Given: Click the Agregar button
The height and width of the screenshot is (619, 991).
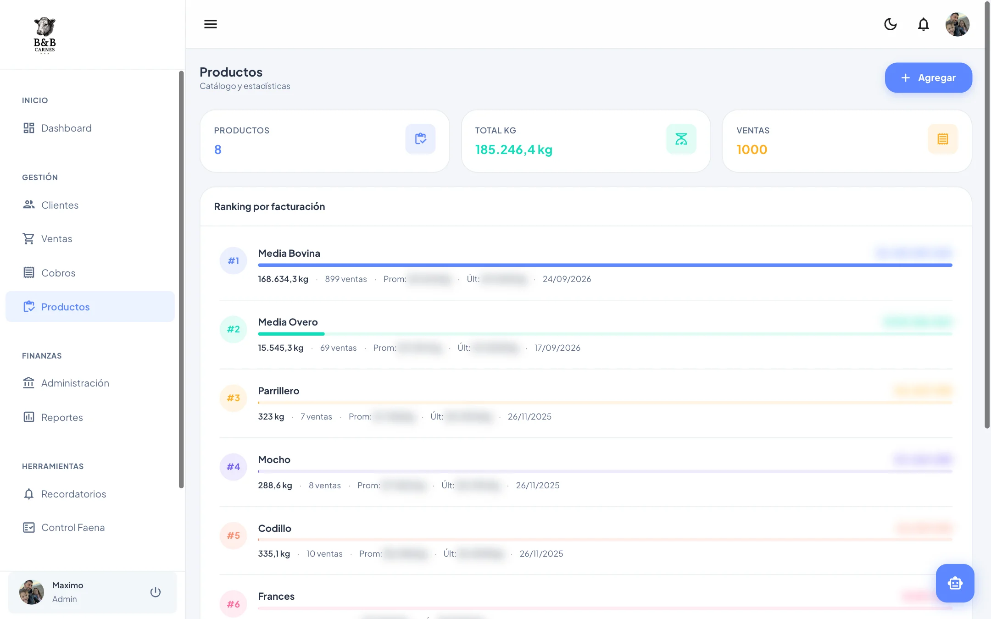Looking at the screenshot, I should click(x=929, y=77).
